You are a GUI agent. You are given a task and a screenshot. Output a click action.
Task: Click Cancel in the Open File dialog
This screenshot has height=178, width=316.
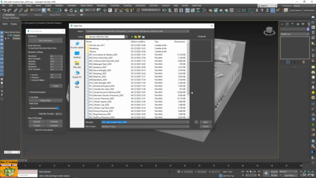(x=205, y=127)
